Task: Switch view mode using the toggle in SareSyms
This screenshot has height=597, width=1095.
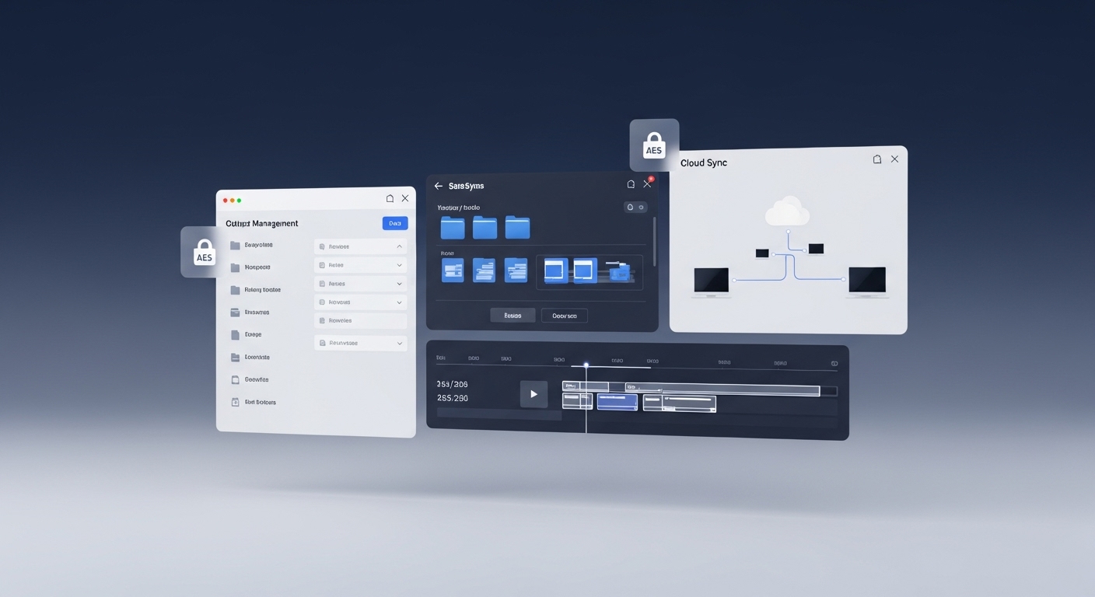Action: 635,207
